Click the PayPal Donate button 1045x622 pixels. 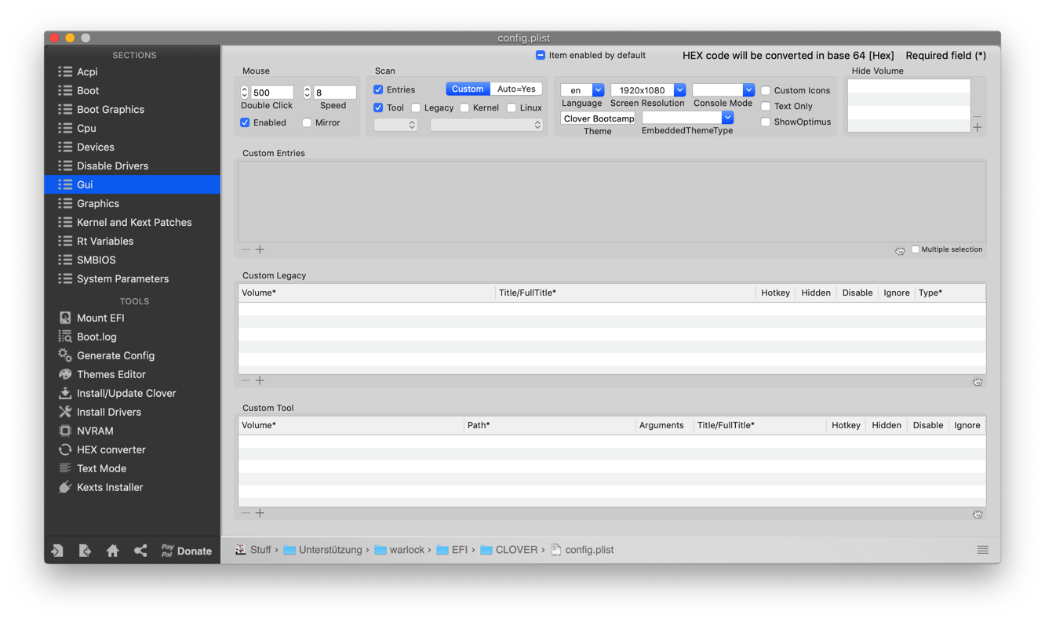pos(186,551)
